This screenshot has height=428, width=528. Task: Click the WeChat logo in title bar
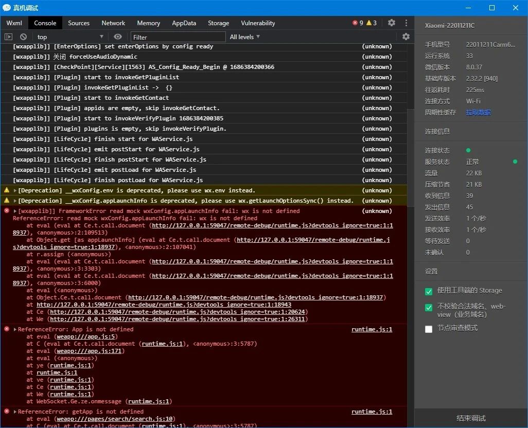pyautogui.click(x=6, y=7)
